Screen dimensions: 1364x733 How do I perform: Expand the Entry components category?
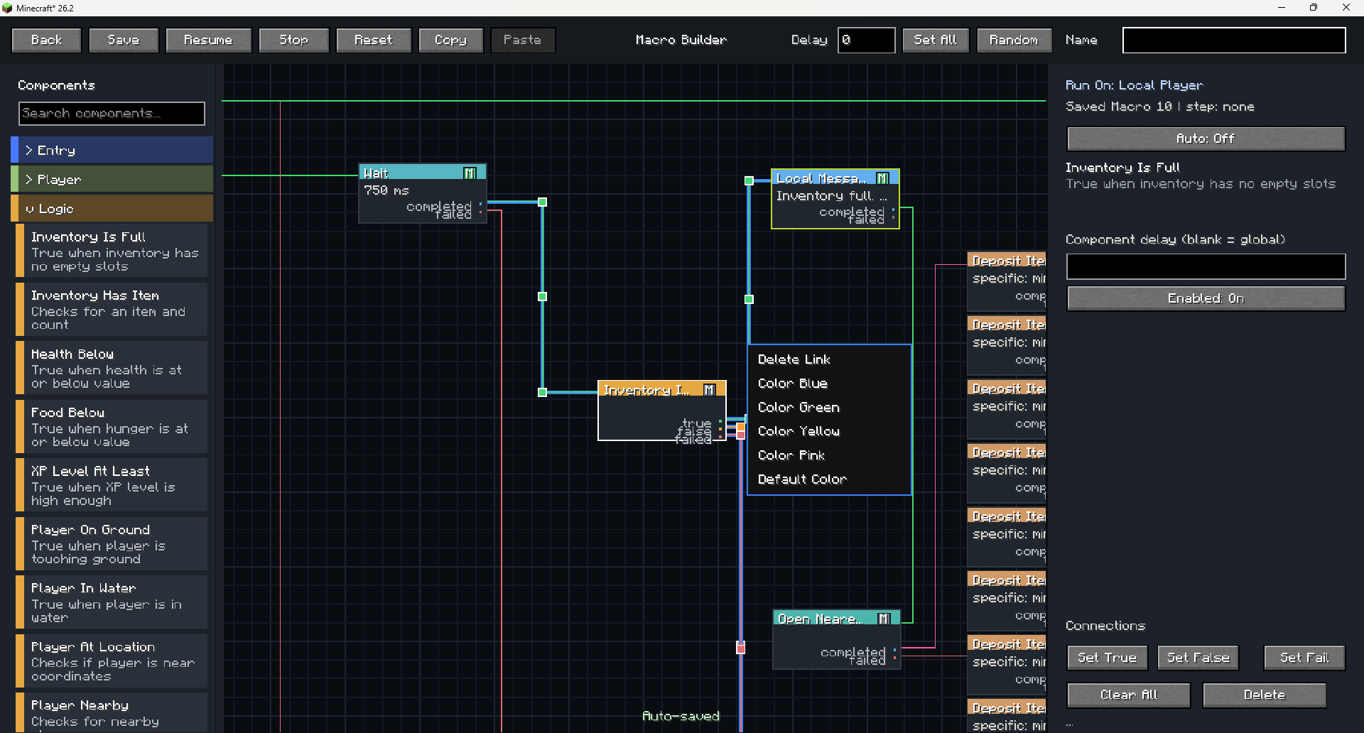click(112, 150)
